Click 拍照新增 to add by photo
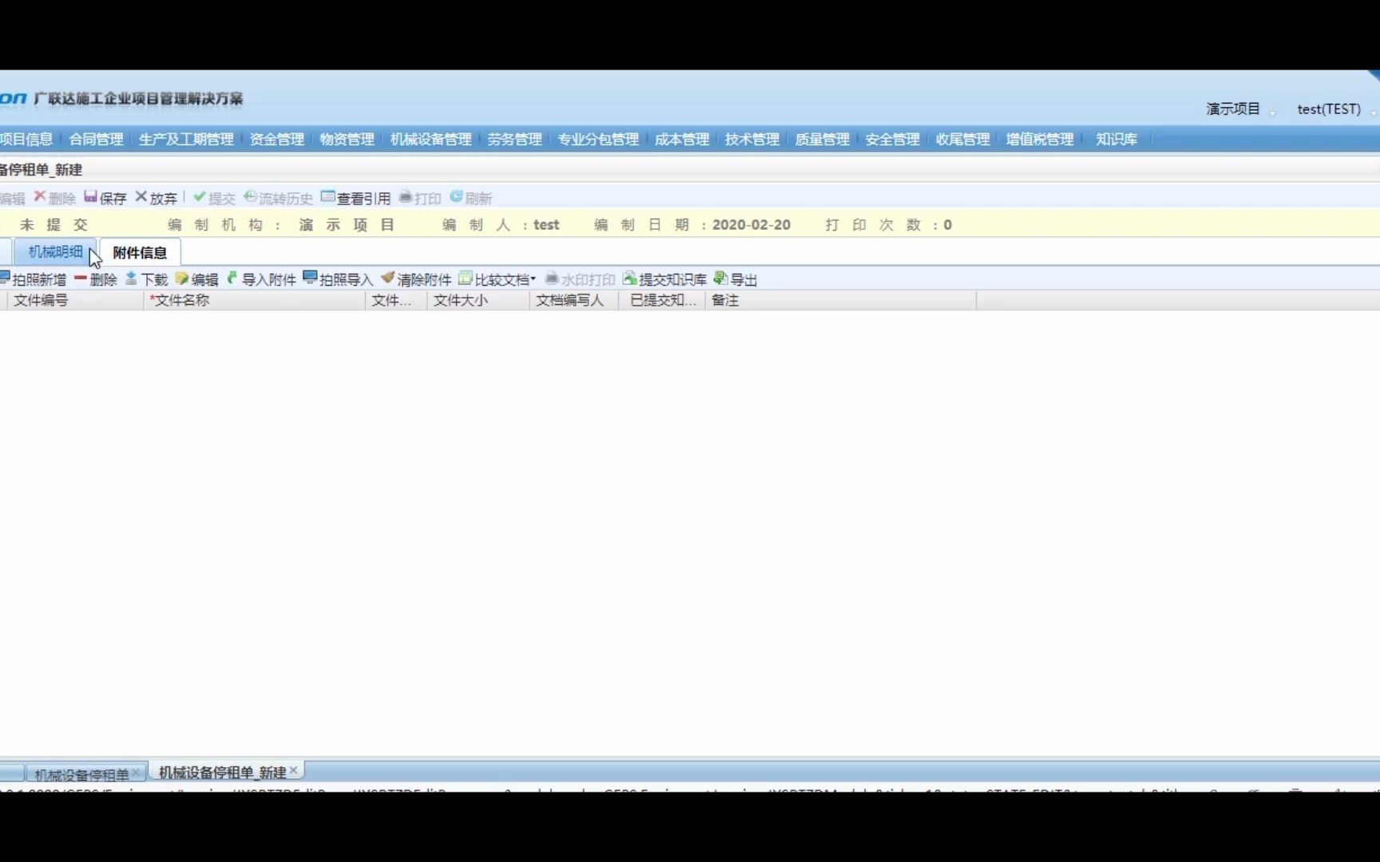 pyautogui.click(x=33, y=279)
